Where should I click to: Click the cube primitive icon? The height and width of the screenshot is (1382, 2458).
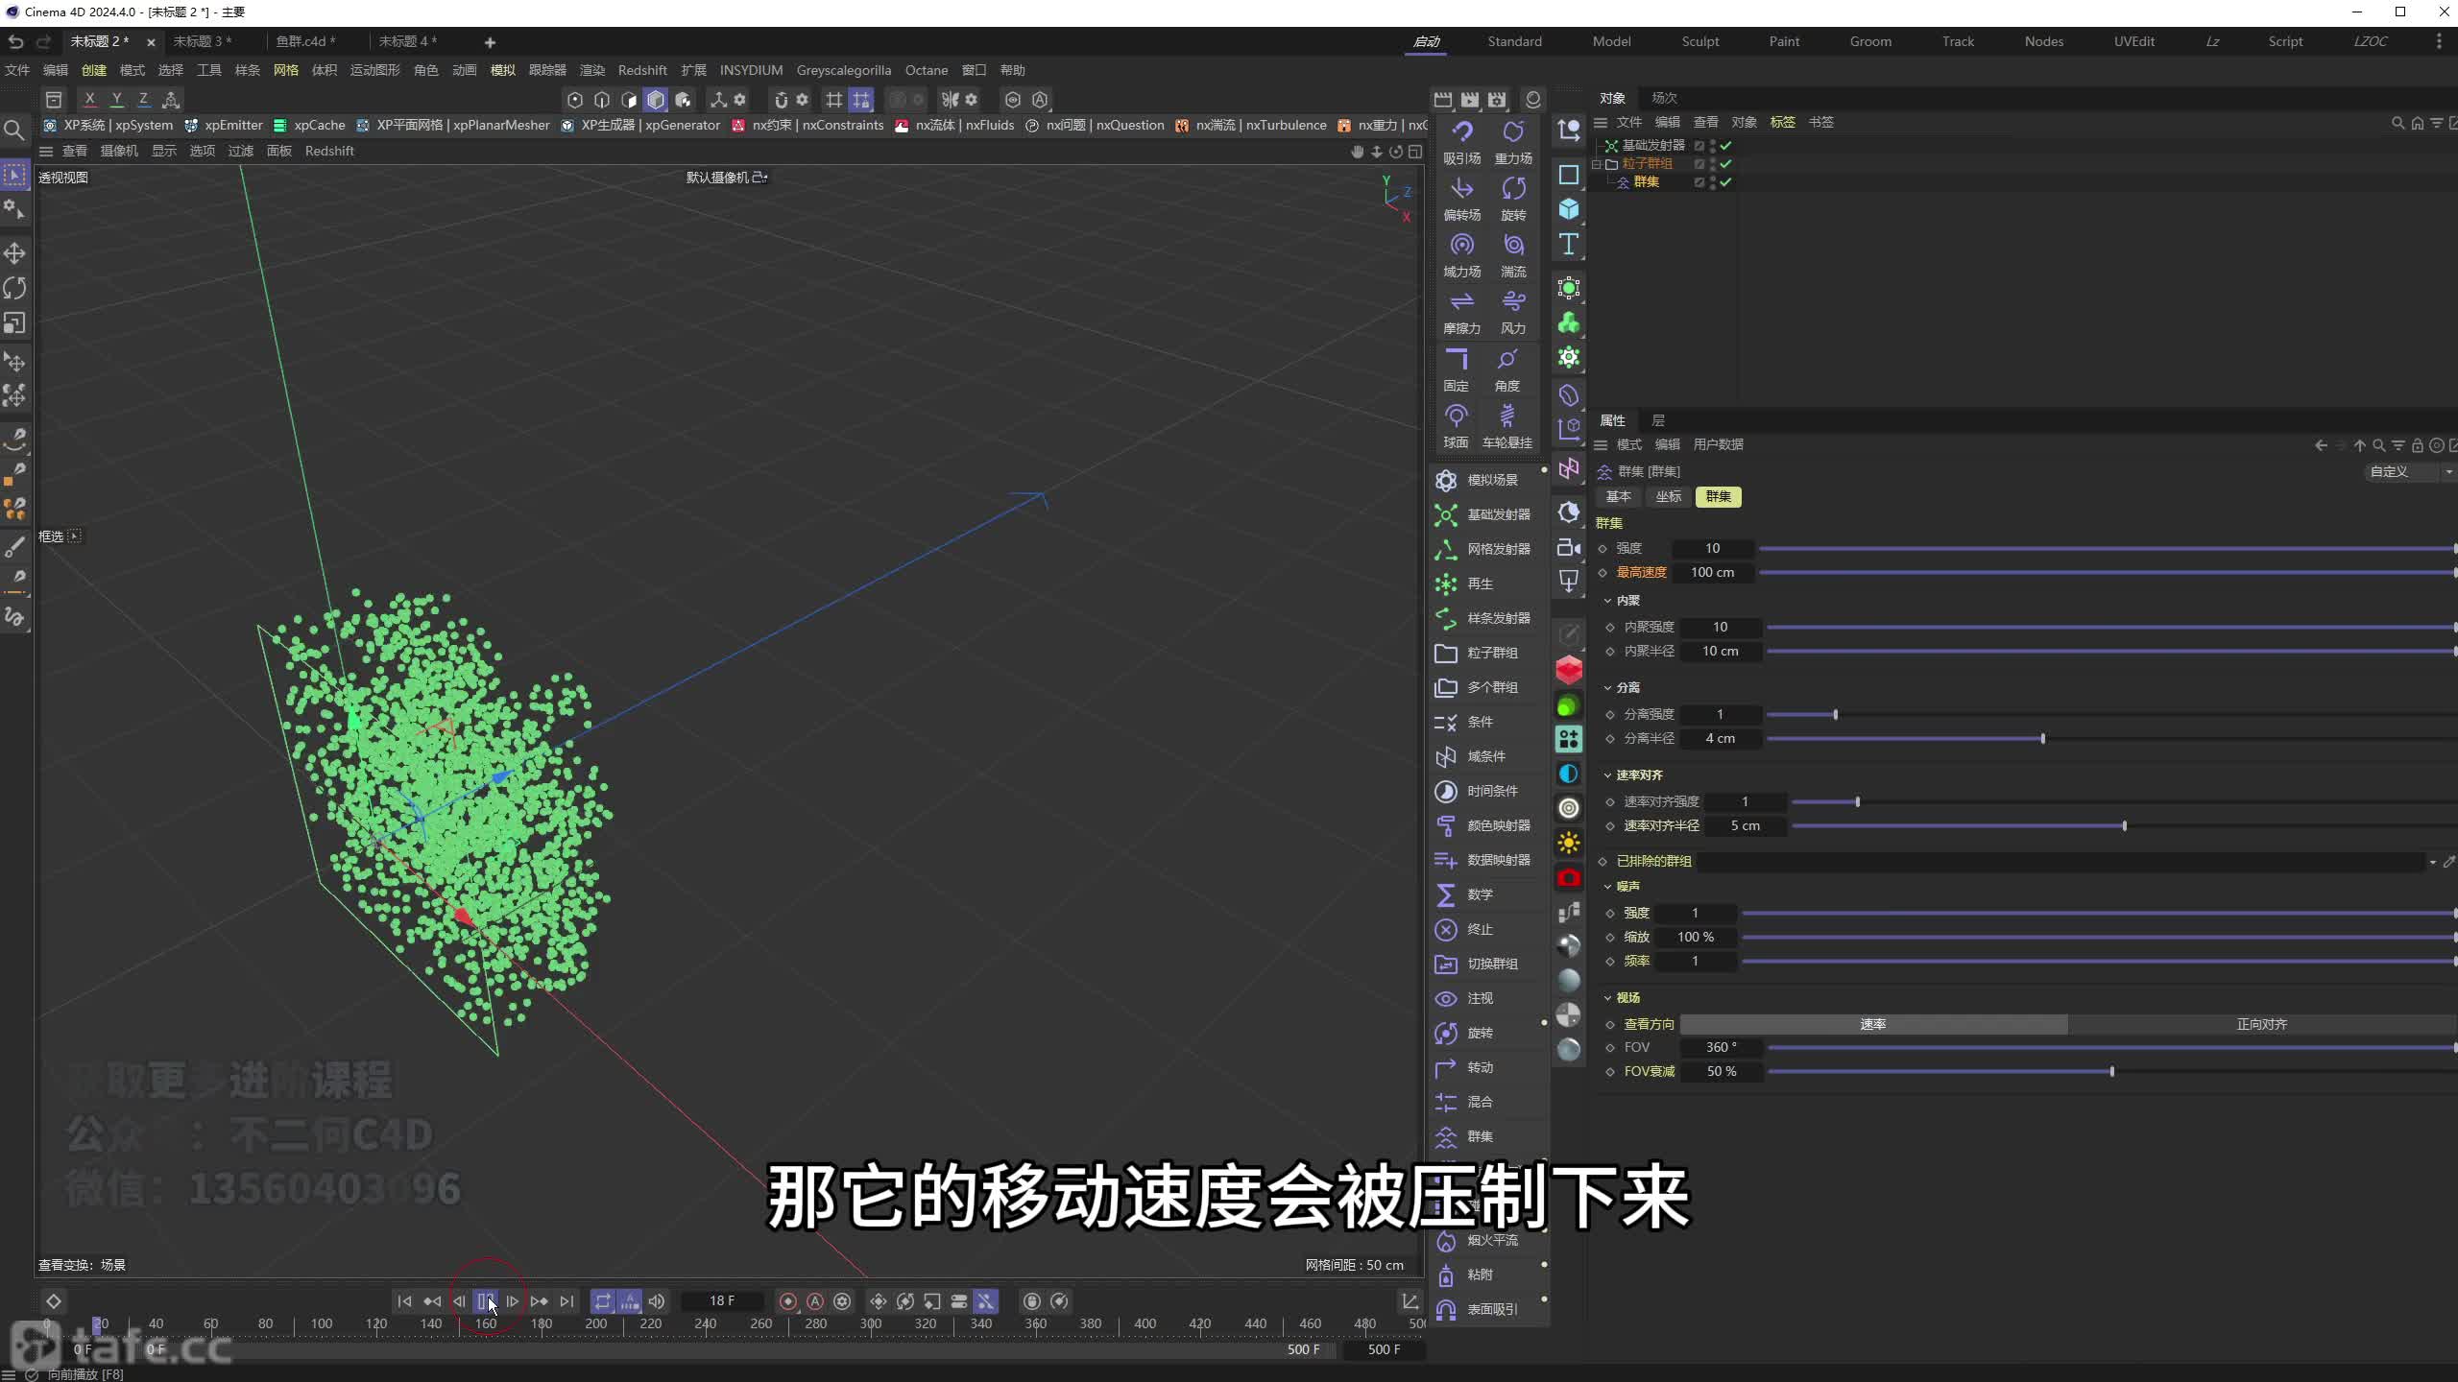click(x=1569, y=209)
